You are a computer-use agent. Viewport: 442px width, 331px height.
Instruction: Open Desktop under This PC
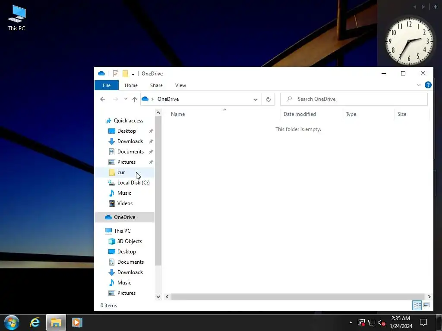(x=126, y=252)
